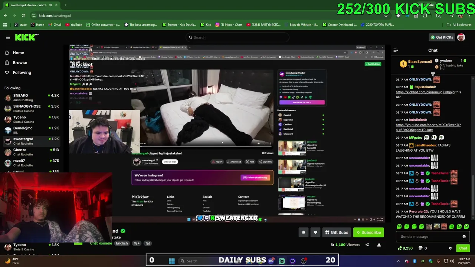Viewport: 475px width, 267px height.
Task: Click the Gift Subs button
Action: click(x=337, y=233)
